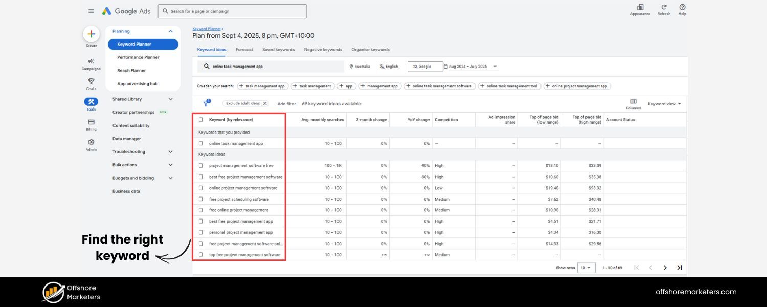Check the online task management app keyword checkbox
767x307 pixels.
[201, 143]
